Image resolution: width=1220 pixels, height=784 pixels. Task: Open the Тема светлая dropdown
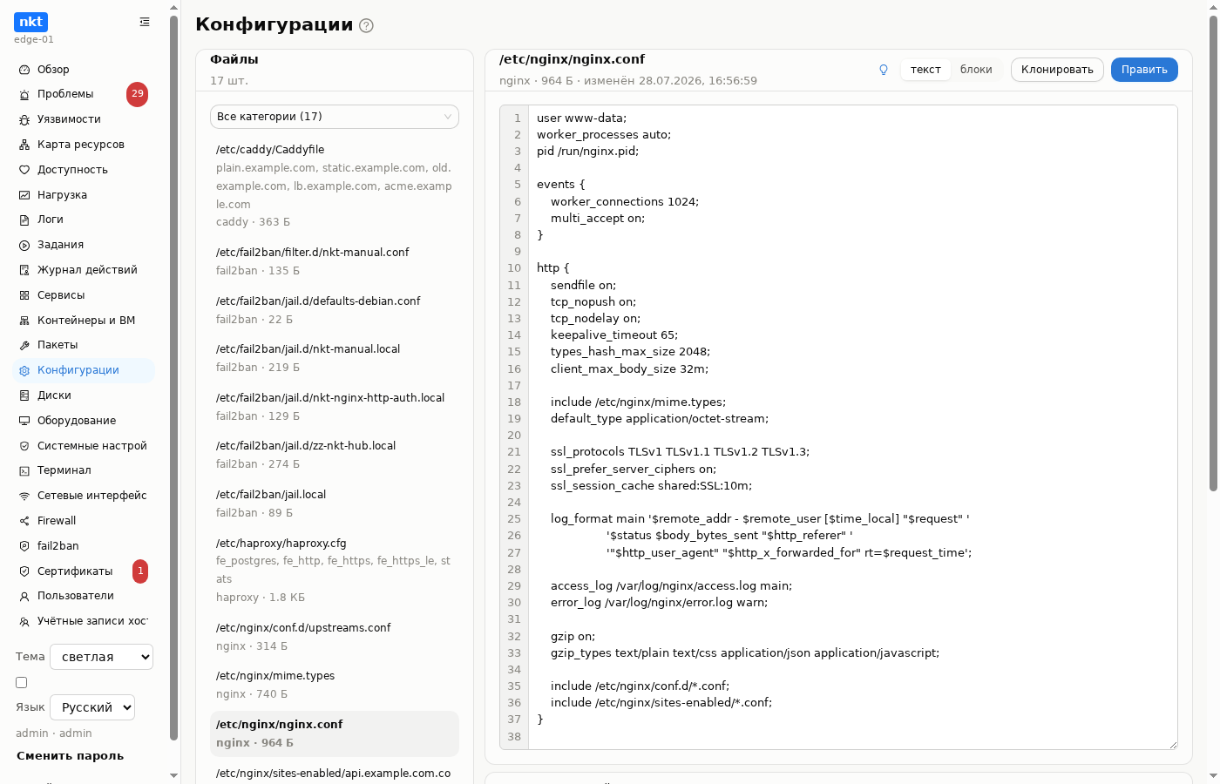click(101, 657)
